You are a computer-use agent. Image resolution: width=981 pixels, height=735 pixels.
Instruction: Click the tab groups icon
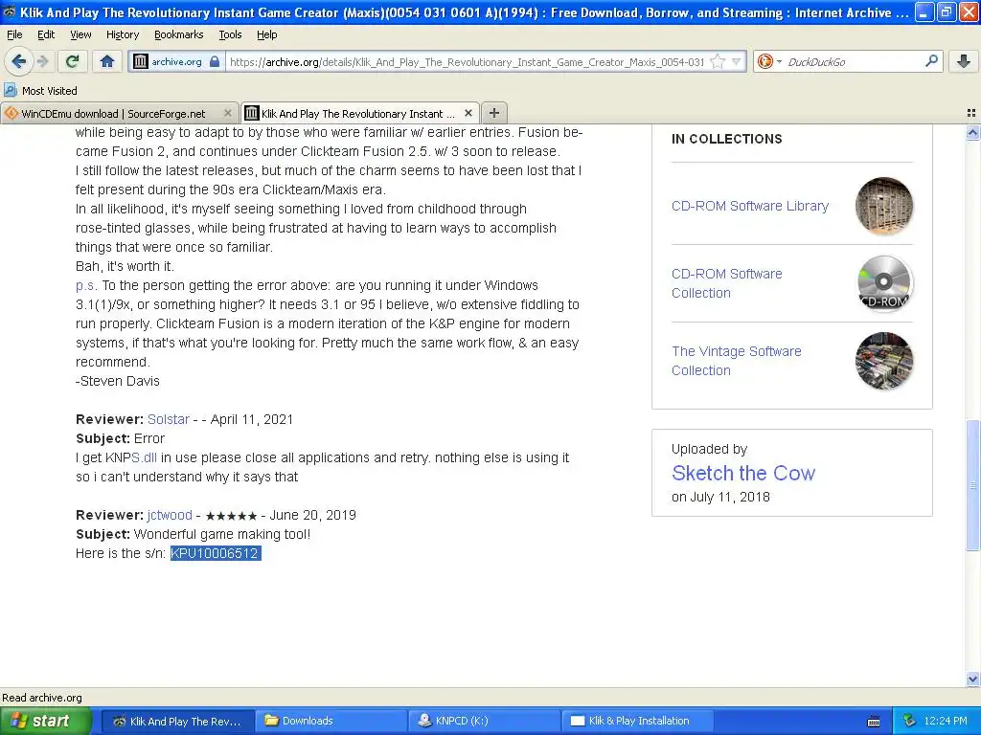(x=971, y=113)
